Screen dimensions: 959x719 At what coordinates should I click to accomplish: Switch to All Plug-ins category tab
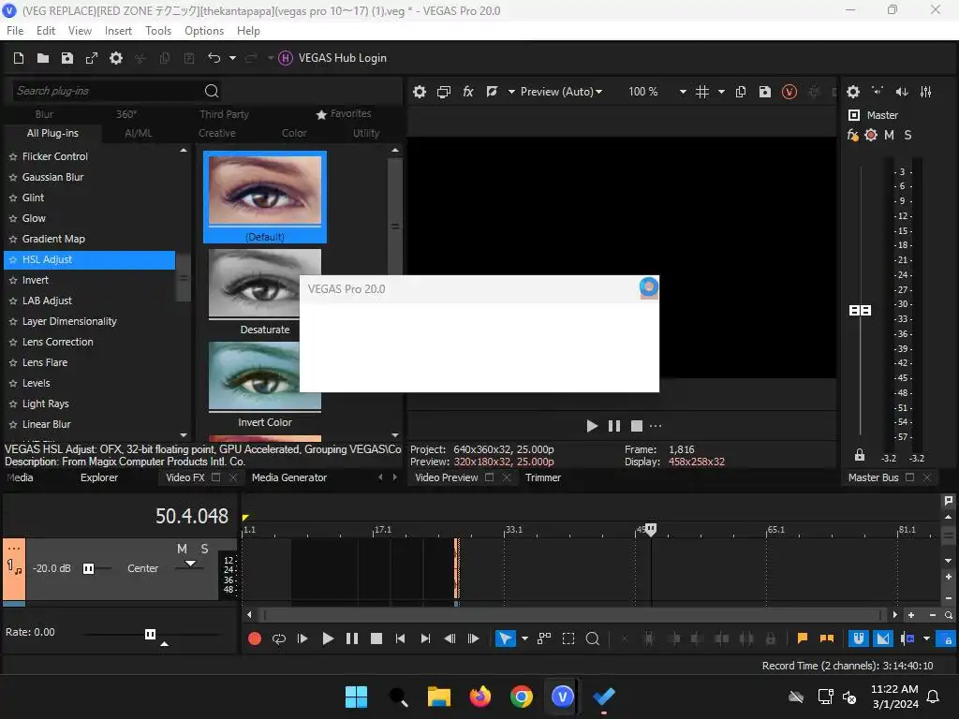click(x=52, y=133)
